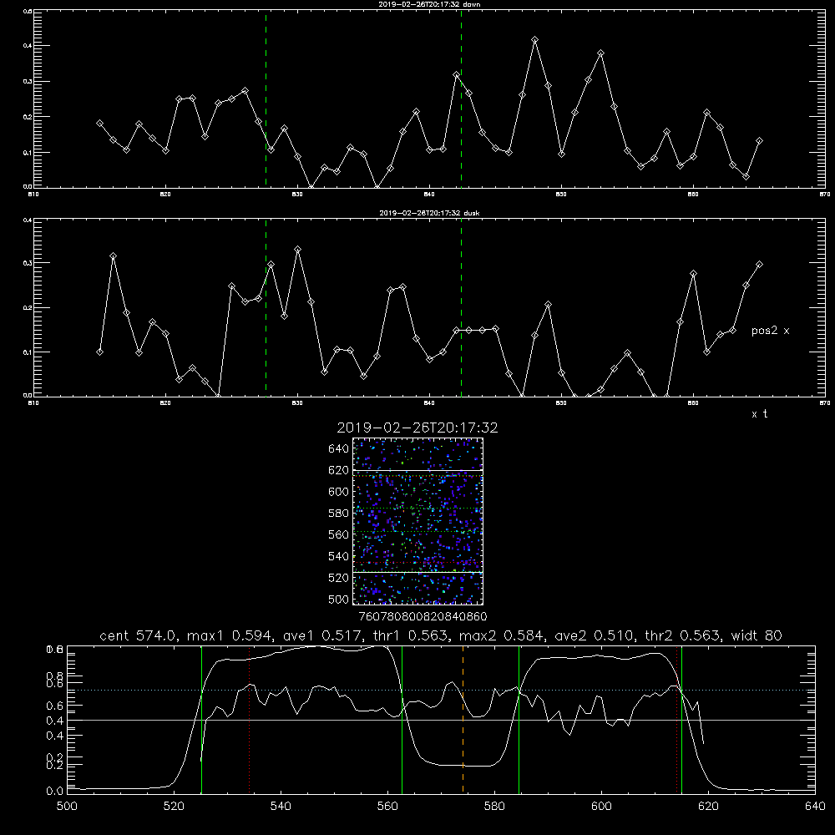Click the "840" tick label under dawn plot
The width and height of the screenshot is (835, 835).
click(429, 195)
